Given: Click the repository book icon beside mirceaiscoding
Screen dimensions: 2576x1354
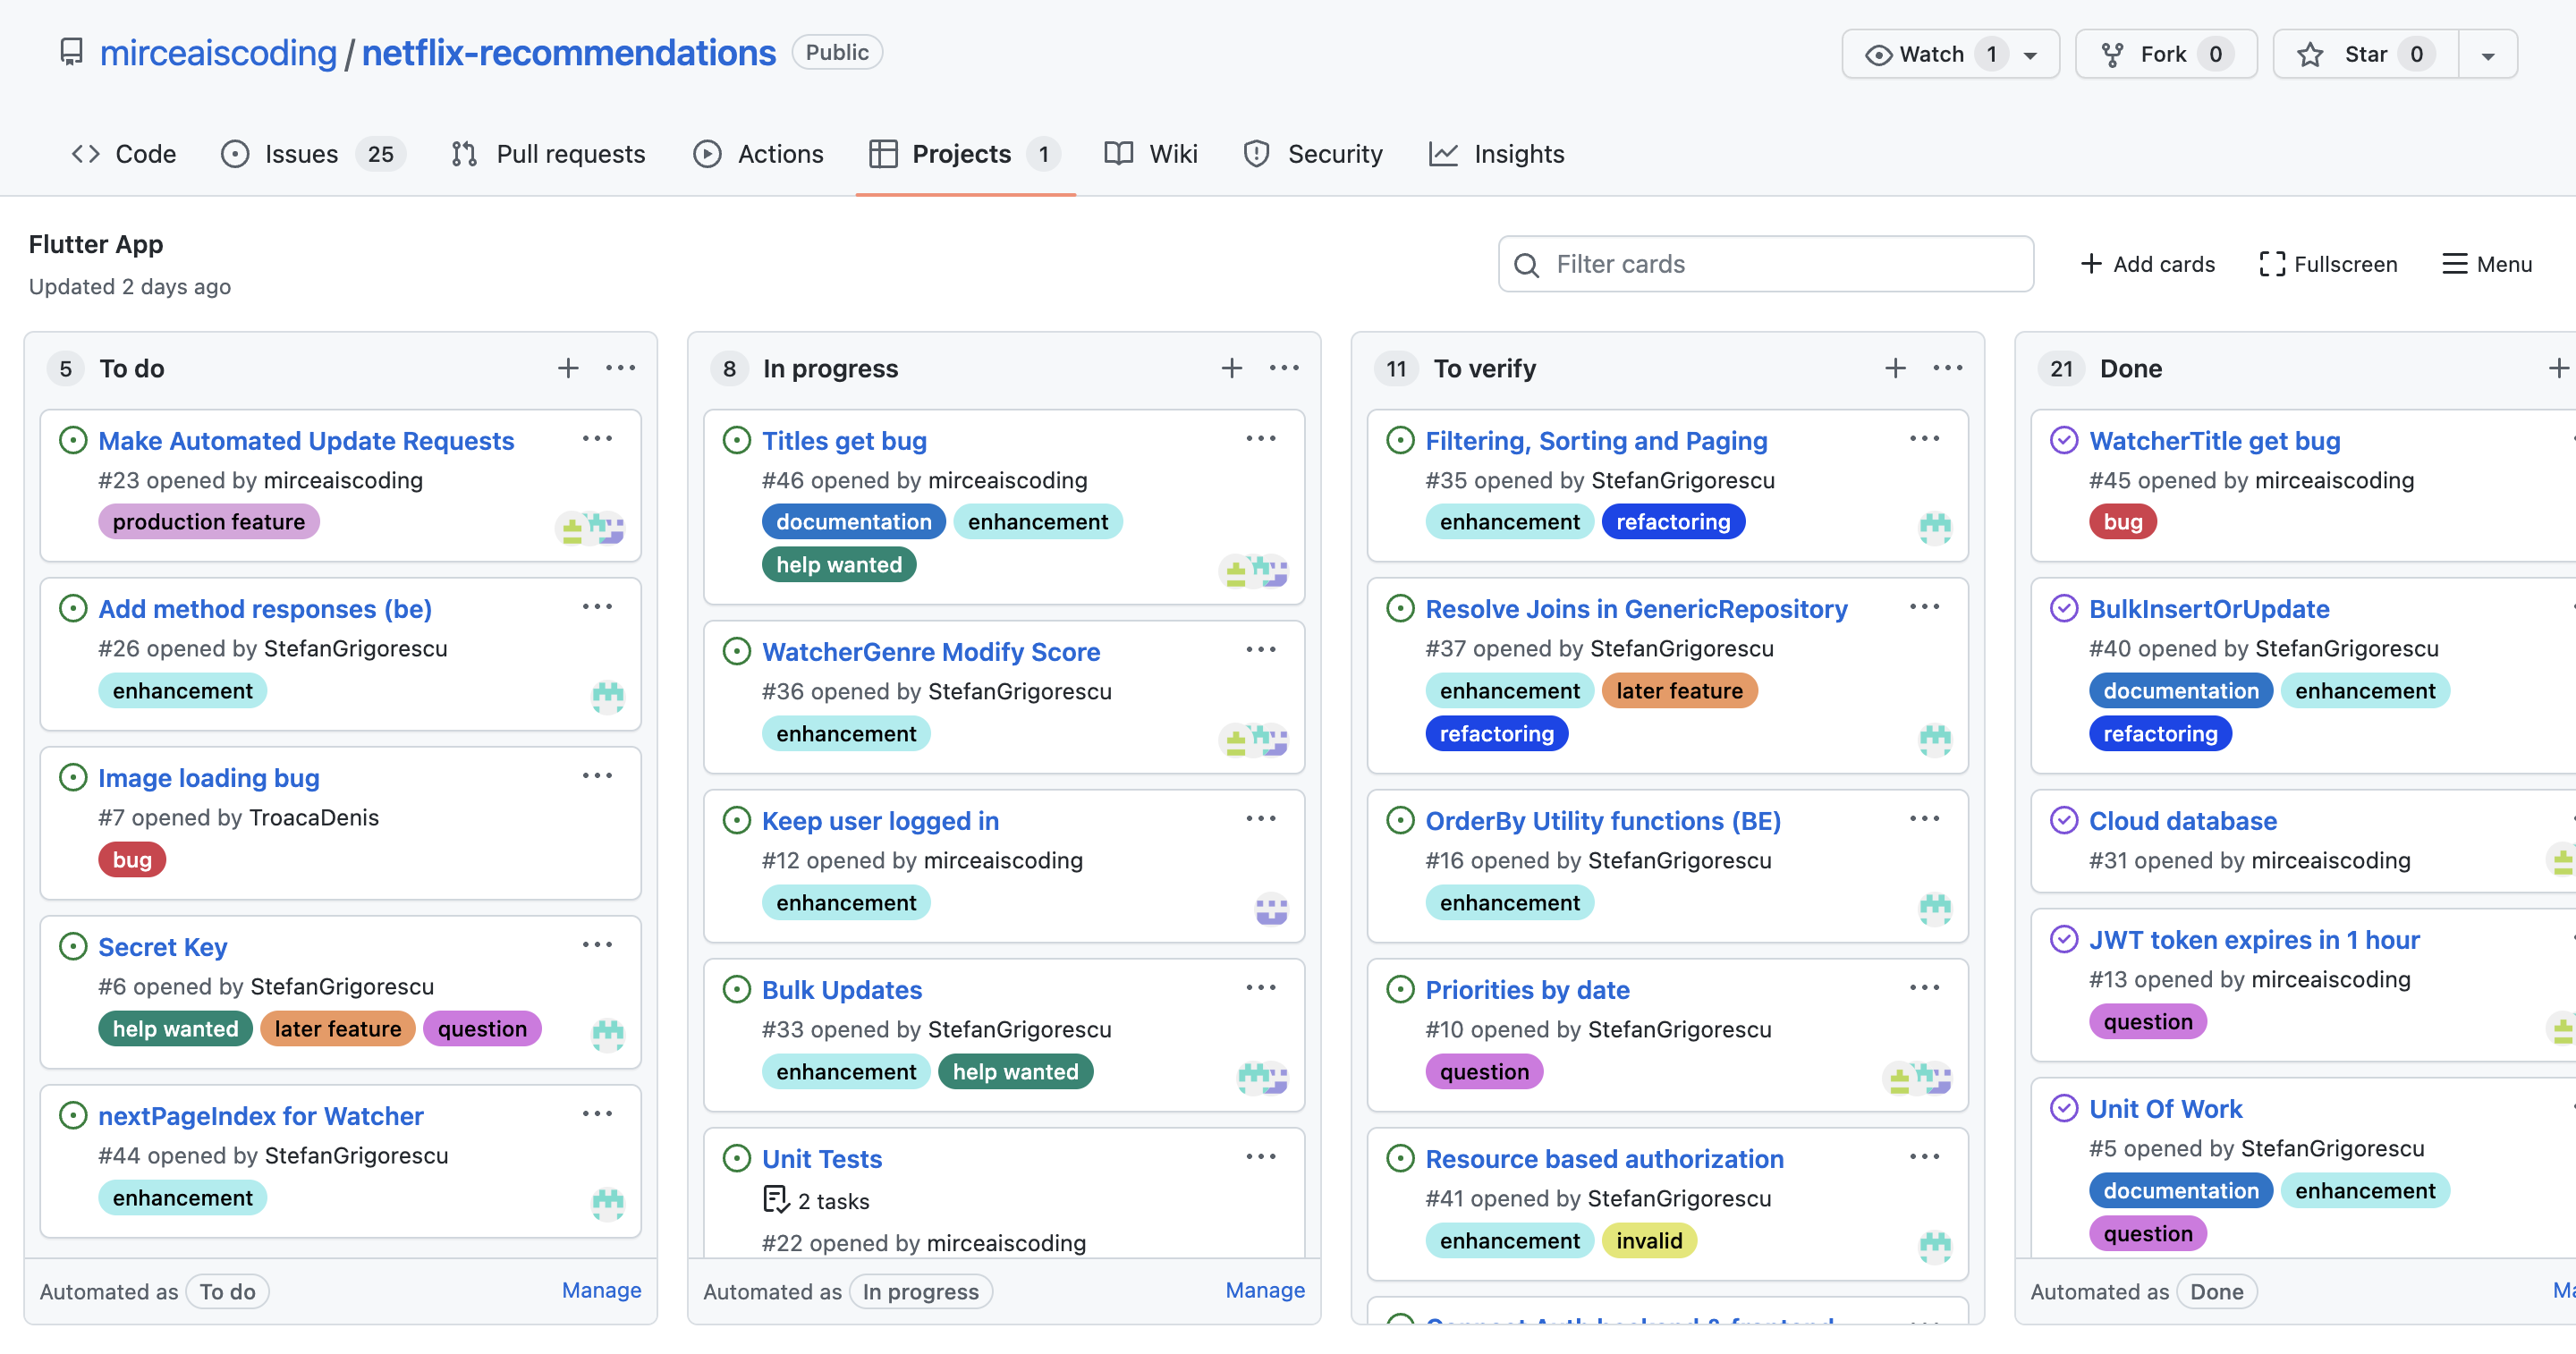Looking at the screenshot, I should coord(70,51).
